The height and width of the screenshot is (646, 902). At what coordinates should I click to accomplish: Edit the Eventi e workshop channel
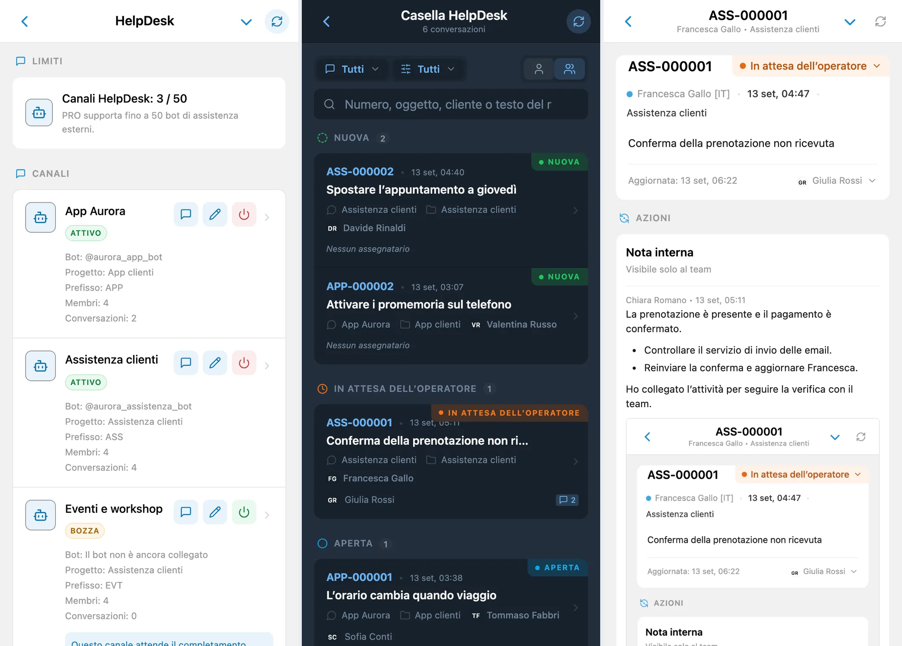pyautogui.click(x=215, y=512)
